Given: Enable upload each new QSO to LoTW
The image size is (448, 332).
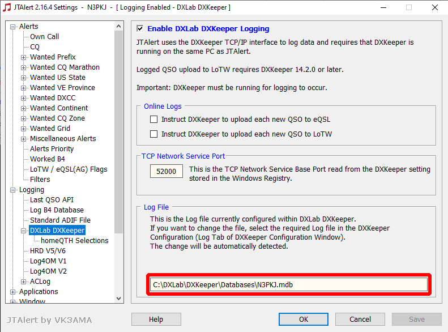Looking at the screenshot, I should pos(153,134).
